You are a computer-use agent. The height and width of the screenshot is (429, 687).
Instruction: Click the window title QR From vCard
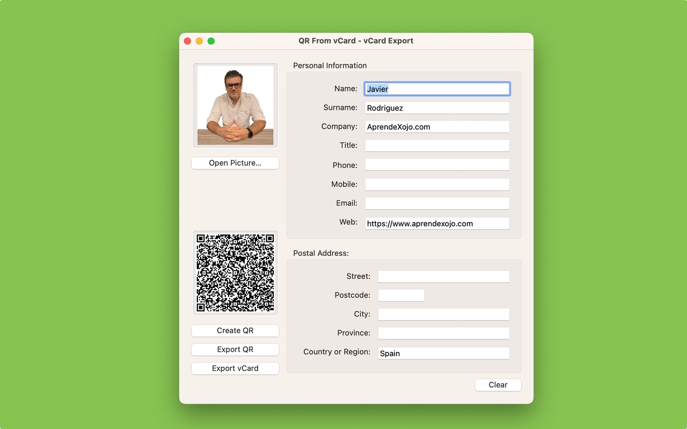[x=356, y=41]
